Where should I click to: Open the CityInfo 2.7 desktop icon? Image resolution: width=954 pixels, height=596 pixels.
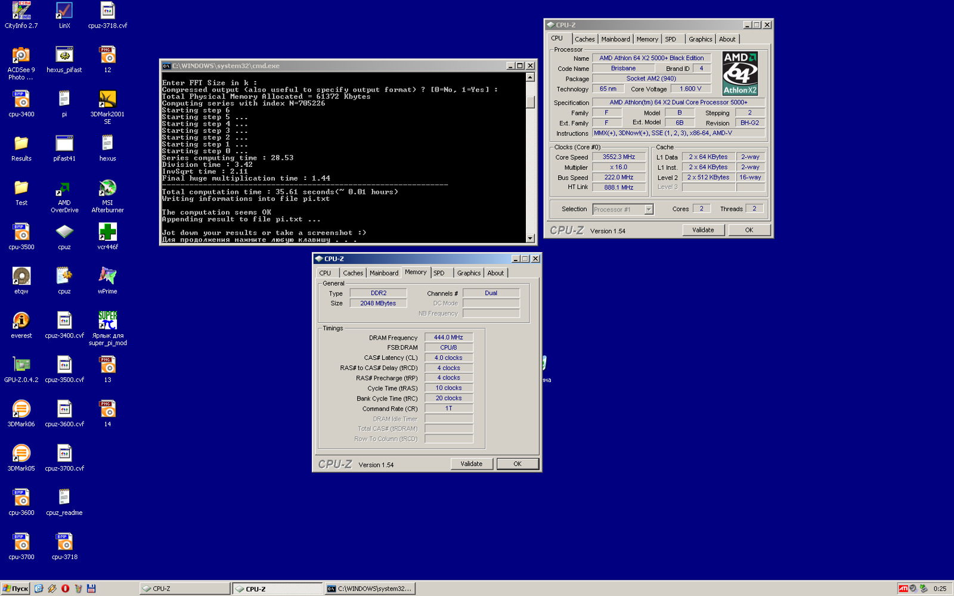click(x=21, y=15)
